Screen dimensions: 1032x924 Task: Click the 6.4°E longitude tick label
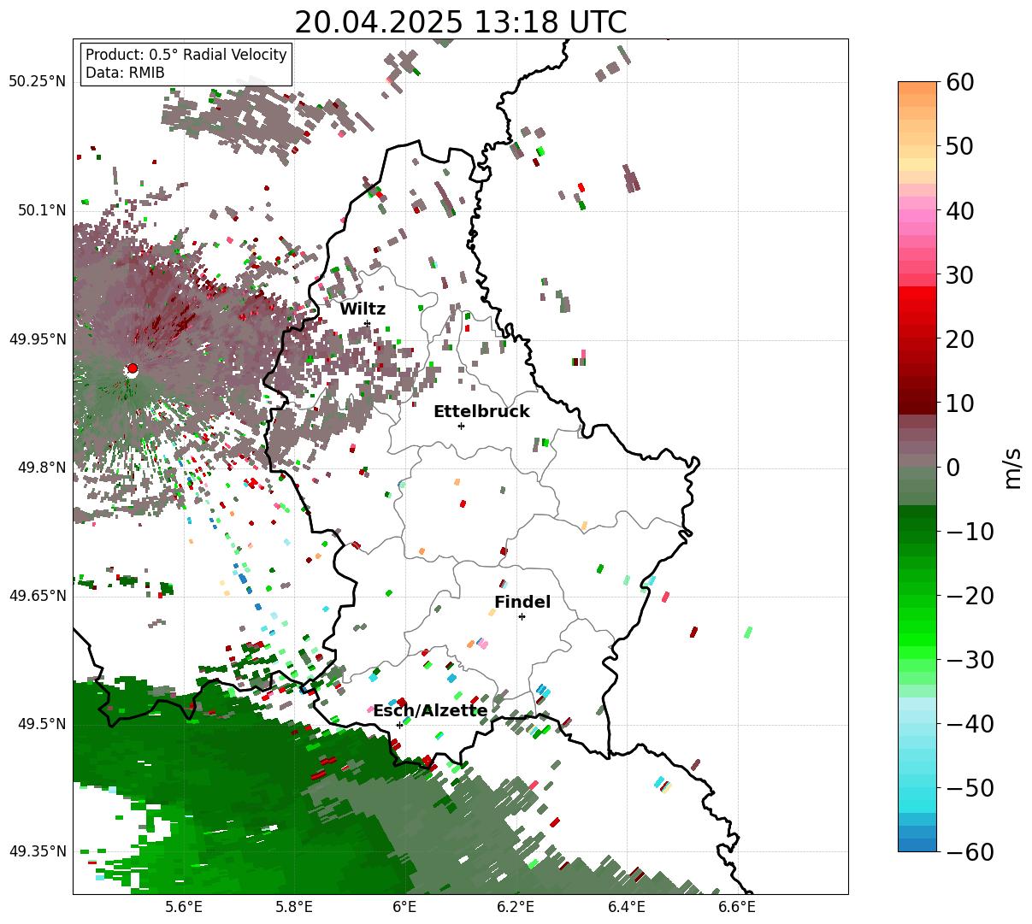627,908
